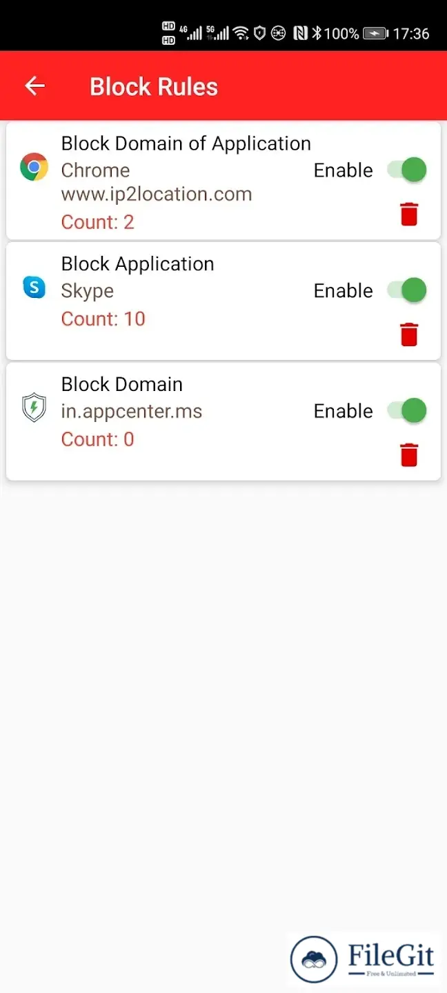Image resolution: width=447 pixels, height=993 pixels.
Task: Open the Block Application Skype rule
Action: 223,301
